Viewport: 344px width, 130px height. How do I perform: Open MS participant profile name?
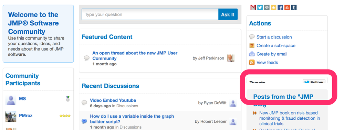coord(22,99)
